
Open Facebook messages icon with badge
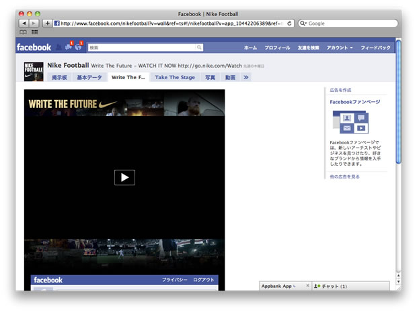[x=69, y=47]
